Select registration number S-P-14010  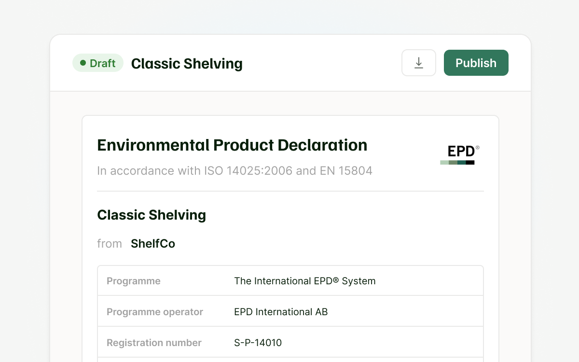(258, 343)
